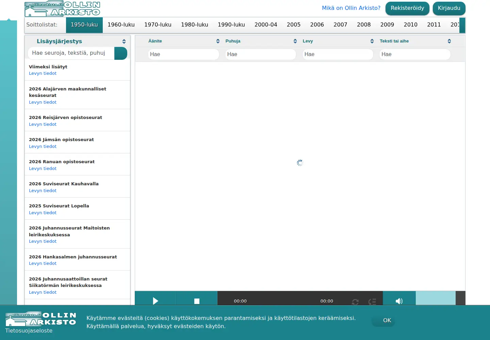Click the Ollin Arkisto logo in cookie banner

tap(41, 319)
